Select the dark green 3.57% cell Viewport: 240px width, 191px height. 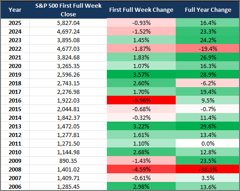141,74
